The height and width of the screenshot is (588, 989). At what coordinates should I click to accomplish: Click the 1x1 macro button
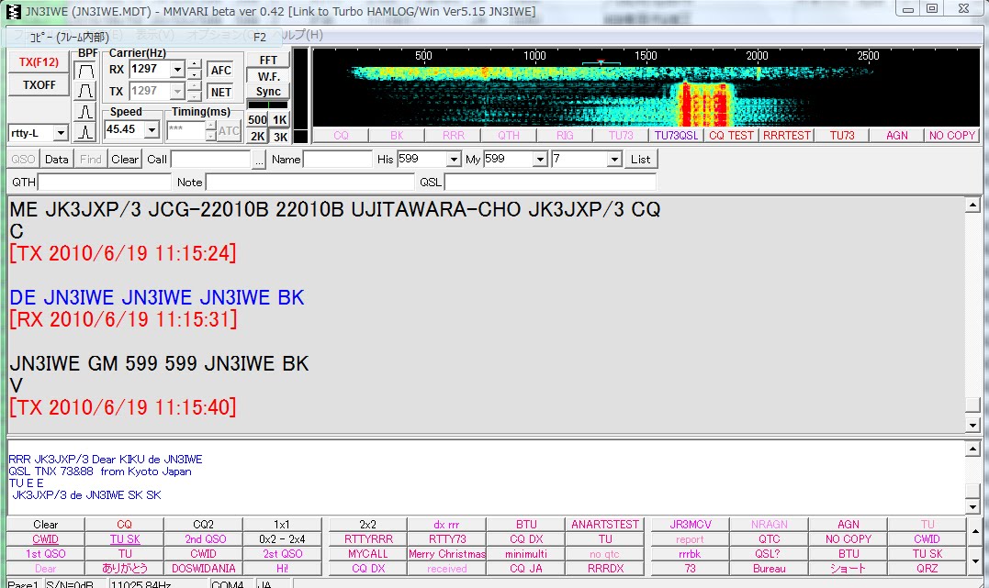click(281, 525)
